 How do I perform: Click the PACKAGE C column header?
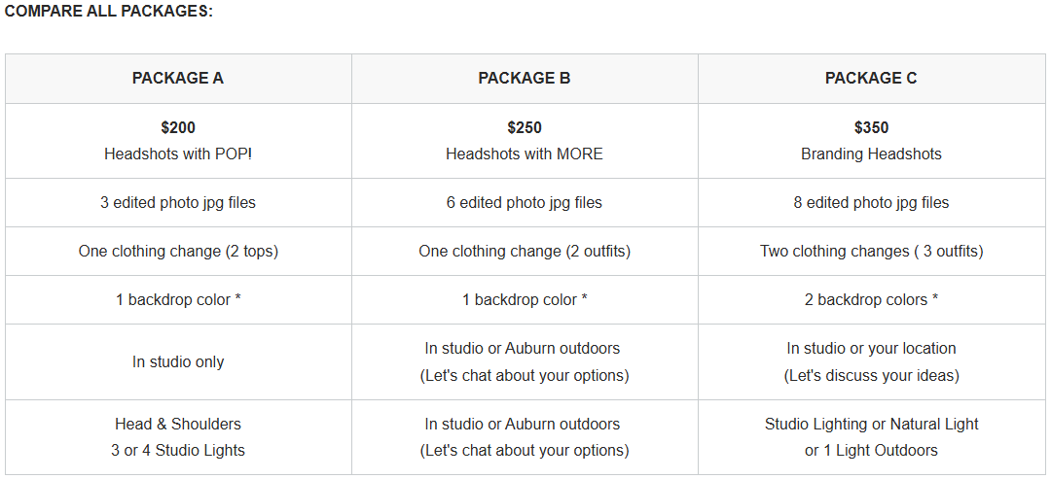click(871, 78)
